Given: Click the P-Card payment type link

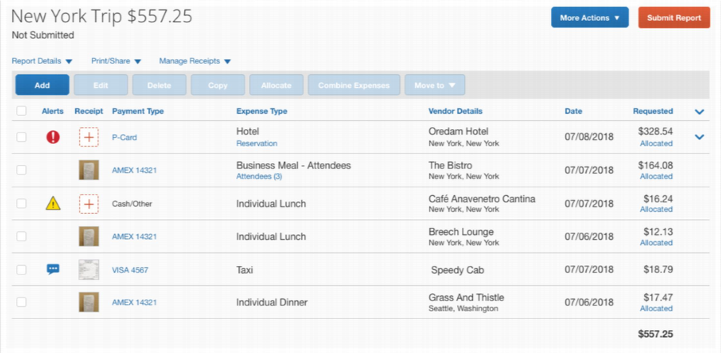Looking at the screenshot, I should tap(124, 138).
